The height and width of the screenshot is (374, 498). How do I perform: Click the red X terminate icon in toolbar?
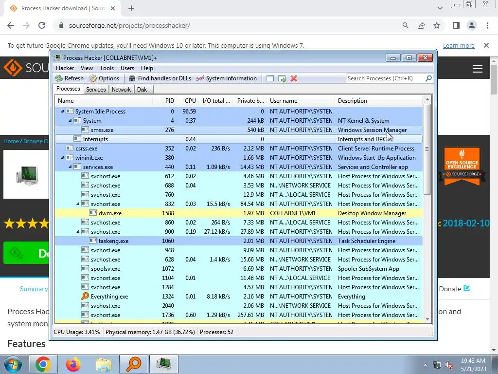(x=294, y=78)
